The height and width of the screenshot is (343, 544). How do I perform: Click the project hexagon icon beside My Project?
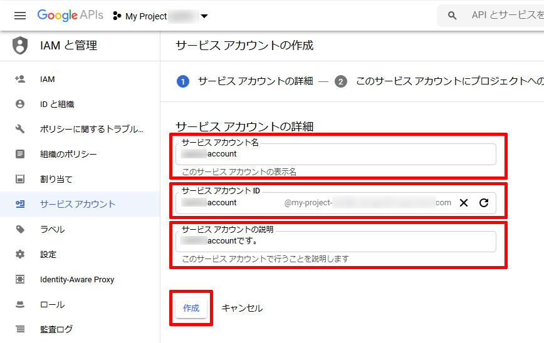coord(117,16)
